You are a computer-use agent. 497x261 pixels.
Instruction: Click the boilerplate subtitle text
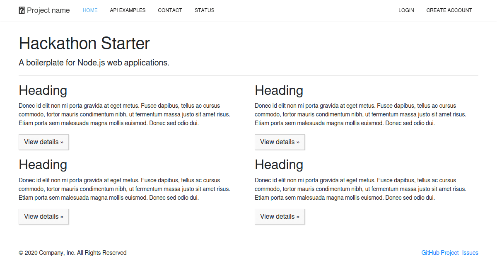point(94,63)
